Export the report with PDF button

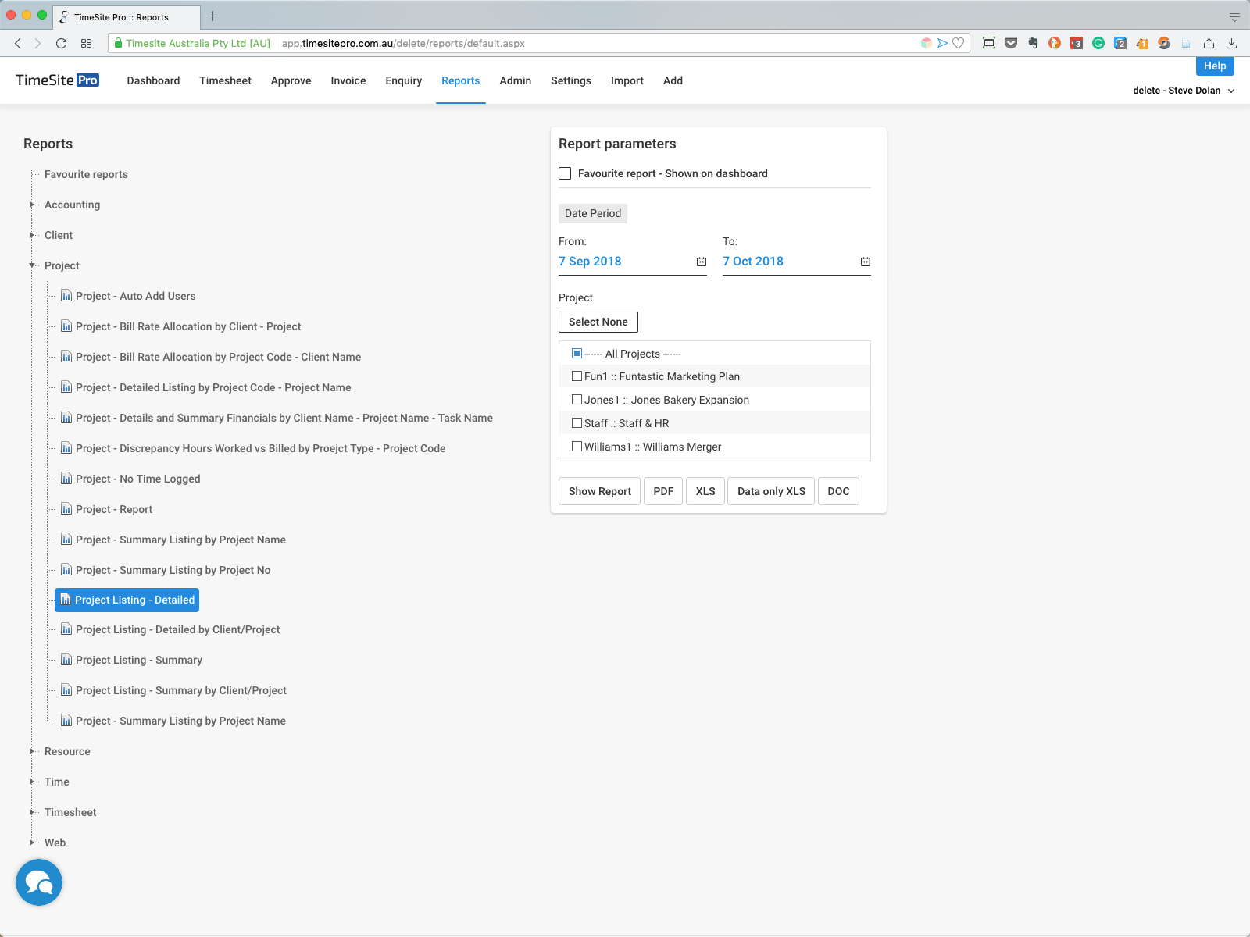(663, 491)
